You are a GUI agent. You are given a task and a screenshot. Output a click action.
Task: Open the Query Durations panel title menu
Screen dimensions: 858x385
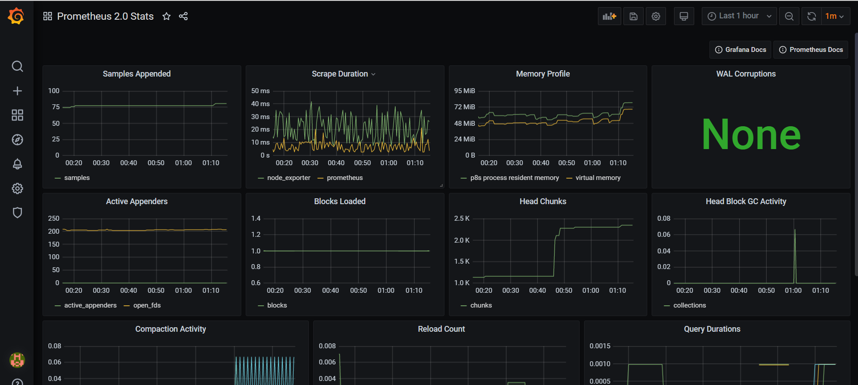[x=712, y=329]
